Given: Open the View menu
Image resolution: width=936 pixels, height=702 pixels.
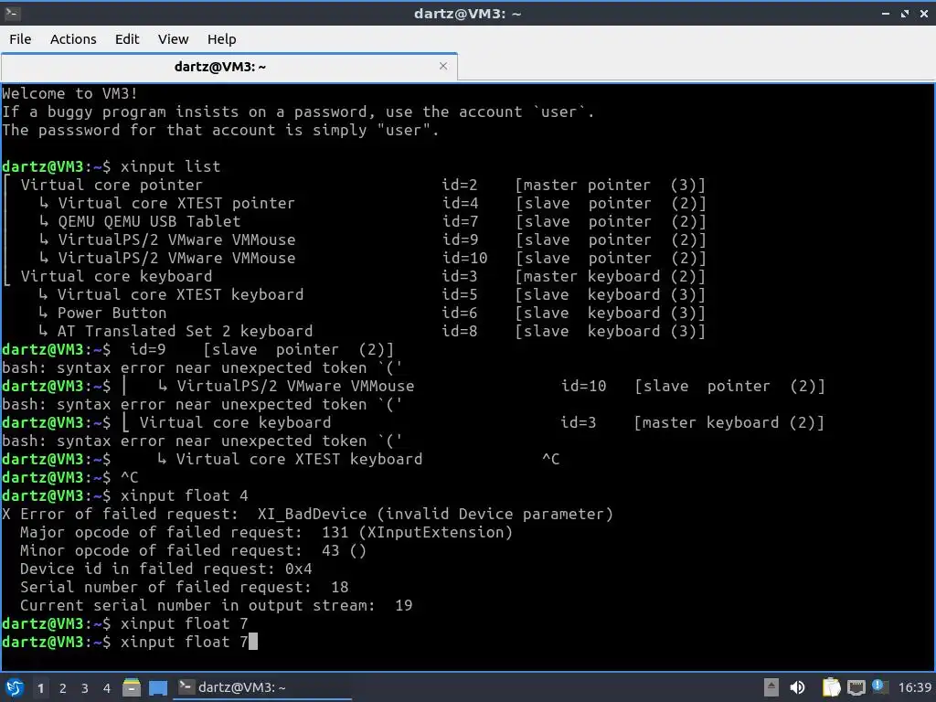Looking at the screenshot, I should (x=173, y=39).
